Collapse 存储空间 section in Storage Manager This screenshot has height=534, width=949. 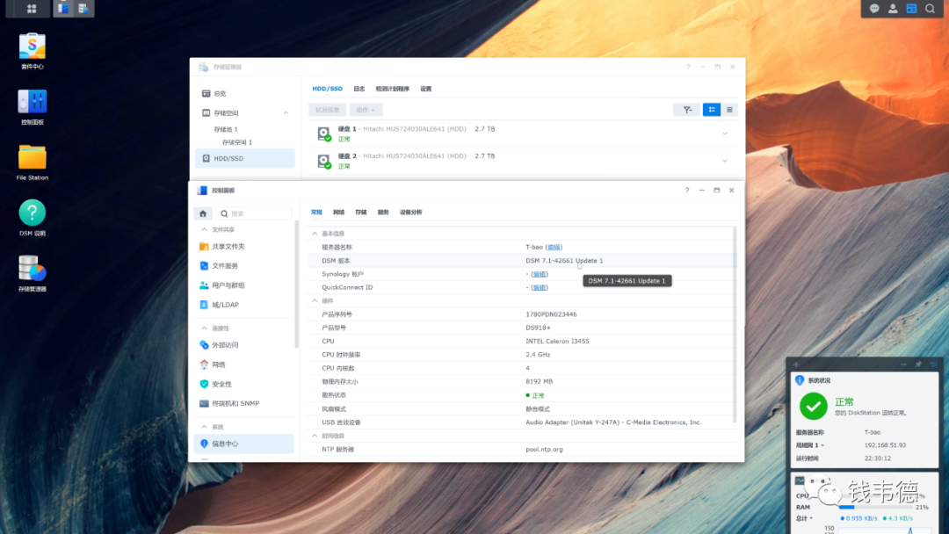(x=286, y=113)
